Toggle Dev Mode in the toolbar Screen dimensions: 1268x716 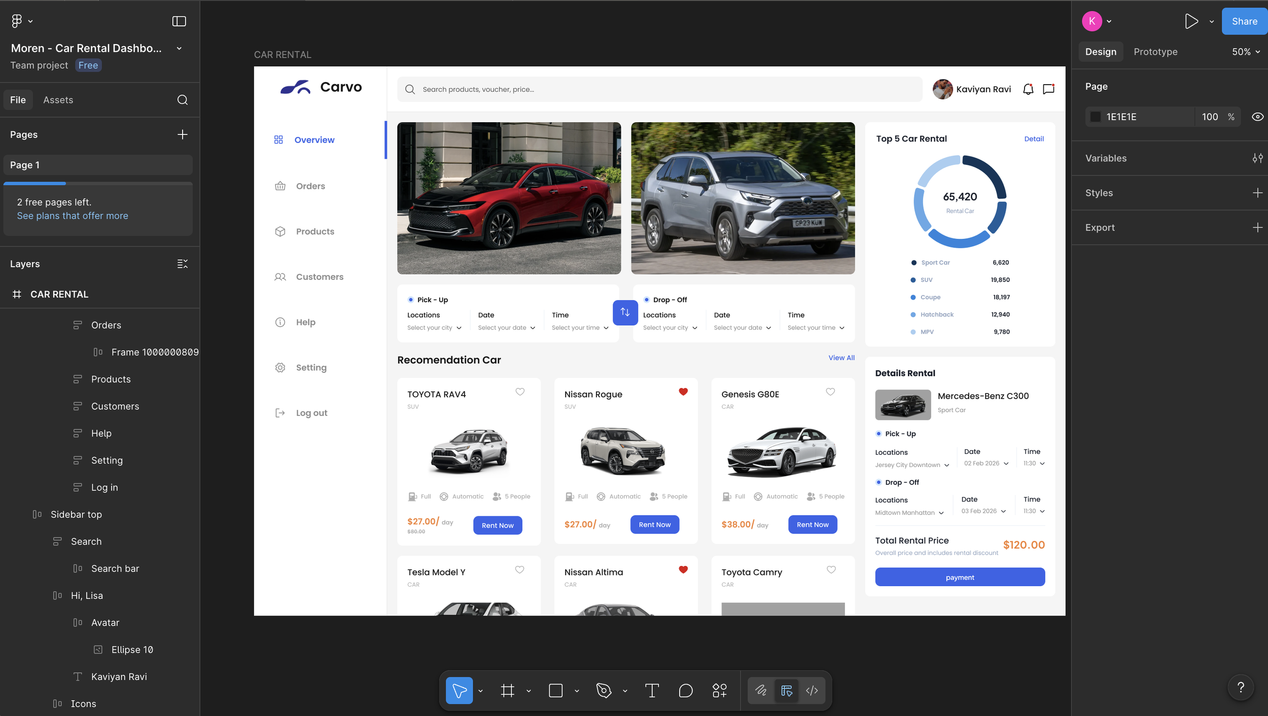[x=812, y=690]
